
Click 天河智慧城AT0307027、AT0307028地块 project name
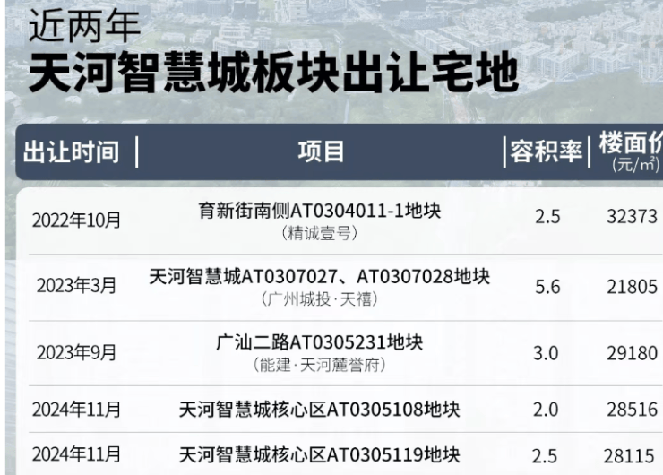click(x=320, y=277)
